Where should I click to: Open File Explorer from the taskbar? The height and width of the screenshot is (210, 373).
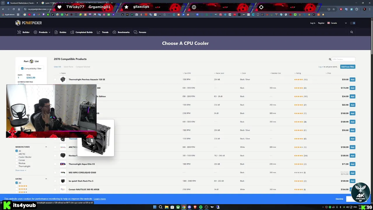pyautogui.click(x=166, y=207)
